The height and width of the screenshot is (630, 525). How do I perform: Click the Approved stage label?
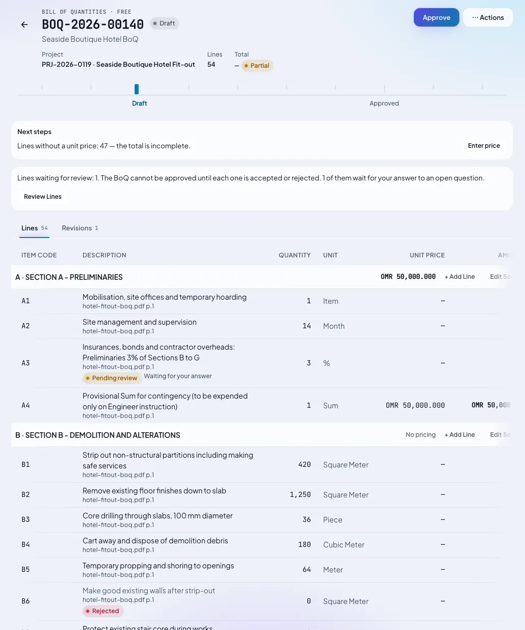(384, 103)
